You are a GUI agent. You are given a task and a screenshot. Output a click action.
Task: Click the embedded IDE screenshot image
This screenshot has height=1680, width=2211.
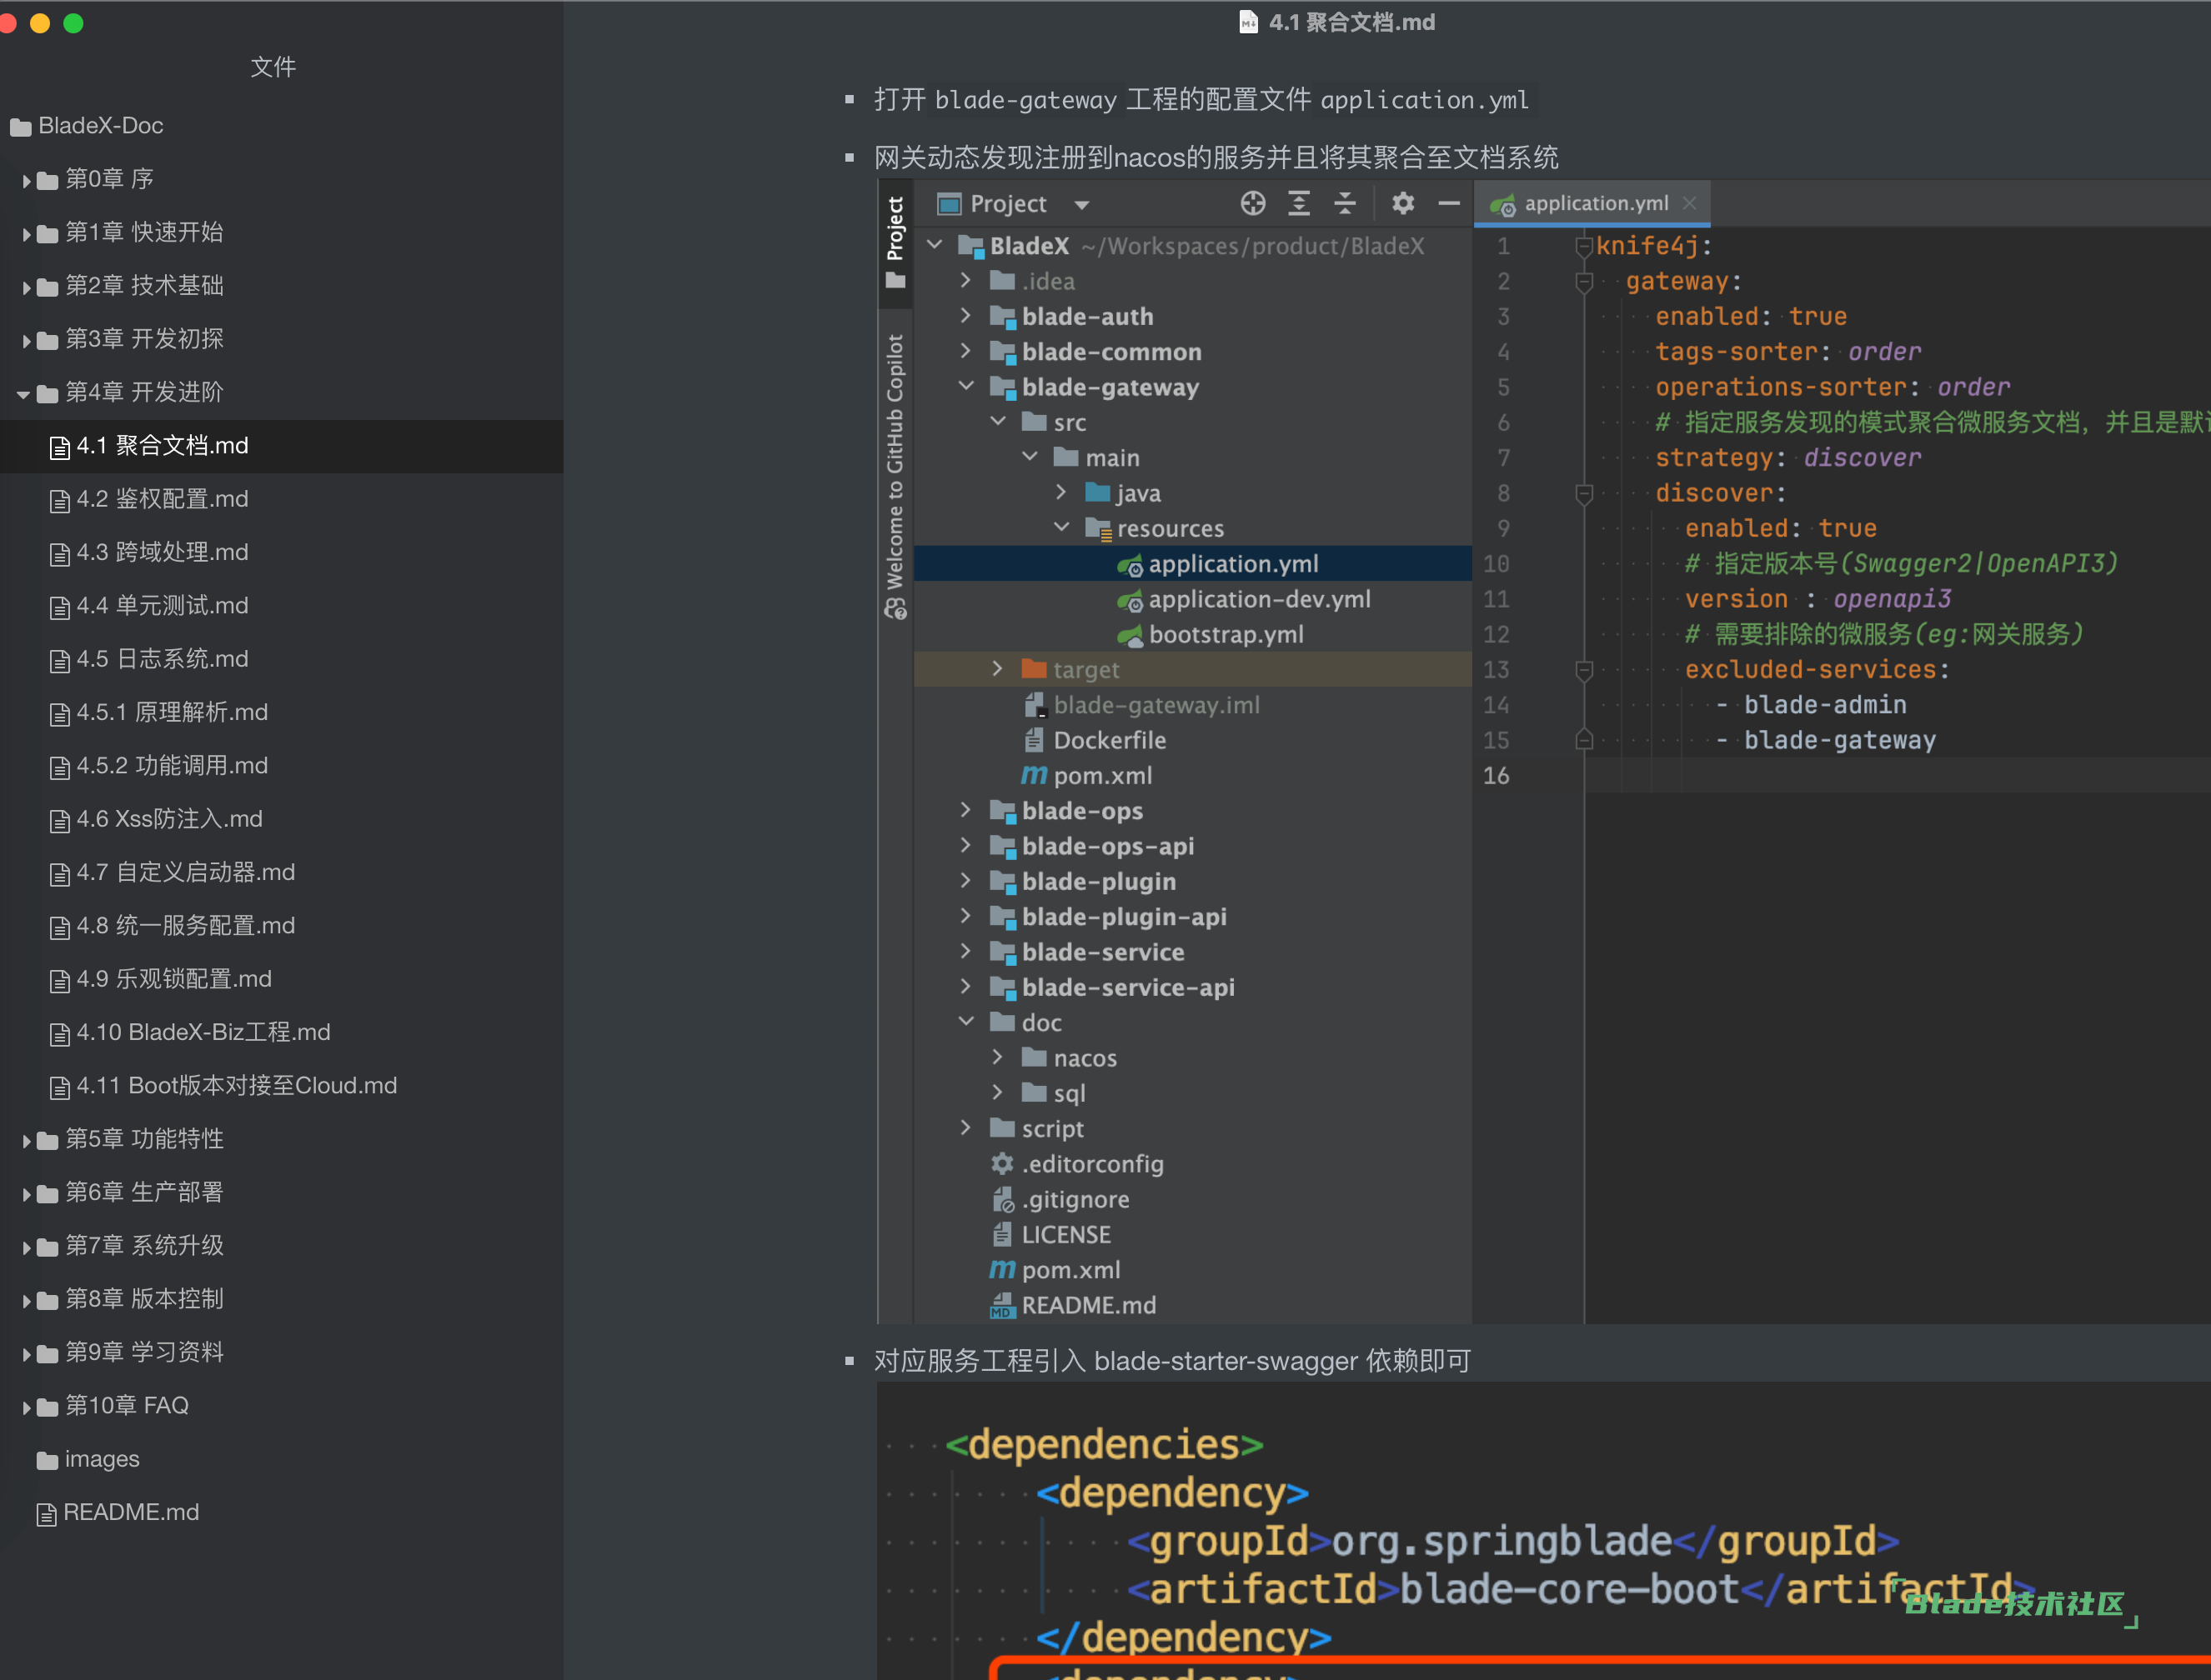(x=1544, y=752)
